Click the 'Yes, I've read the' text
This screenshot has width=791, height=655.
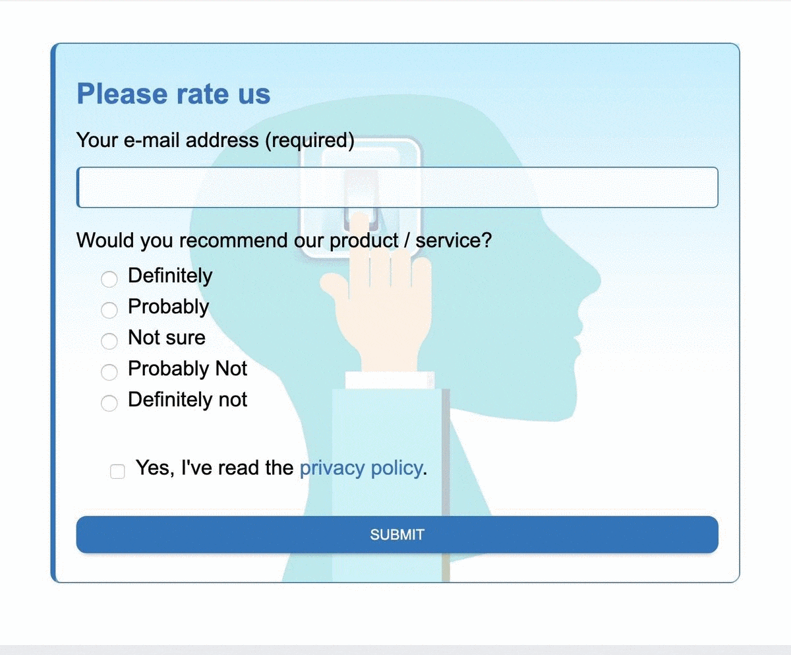(214, 468)
